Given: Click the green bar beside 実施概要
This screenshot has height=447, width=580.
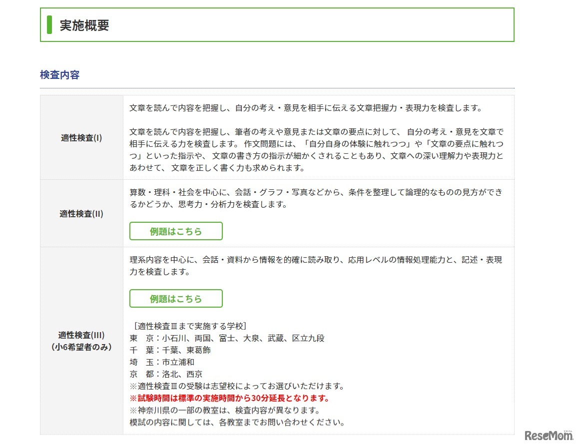Looking at the screenshot, I should tap(49, 25).
